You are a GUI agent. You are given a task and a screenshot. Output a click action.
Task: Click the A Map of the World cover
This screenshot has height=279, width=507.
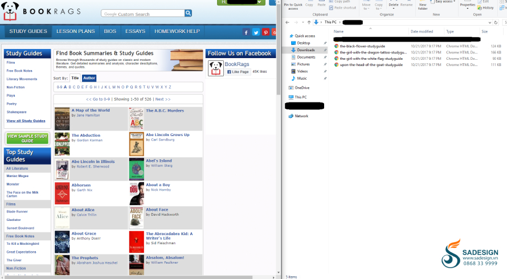(62, 119)
